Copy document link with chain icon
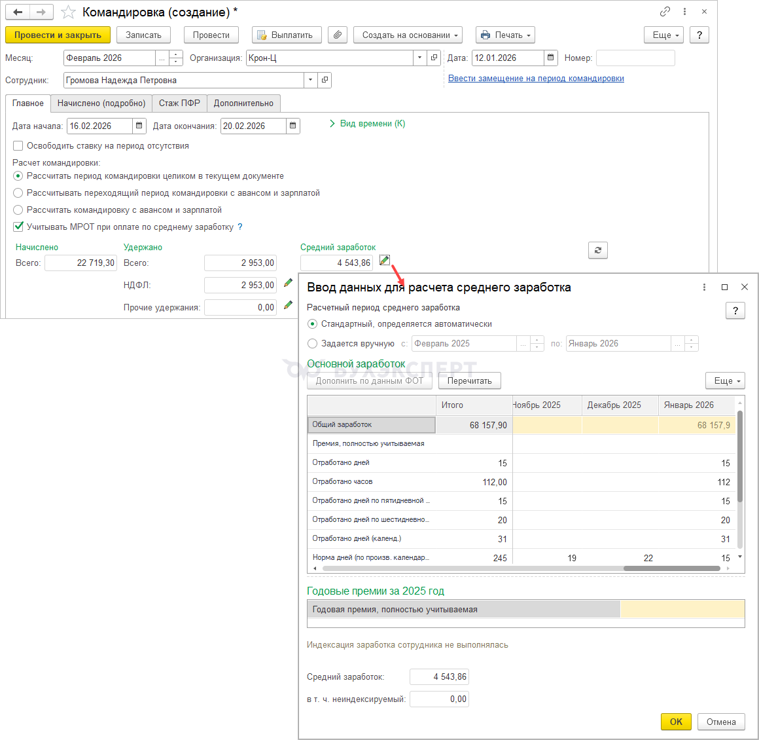The image size is (759, 740). [x=665, y=12]
